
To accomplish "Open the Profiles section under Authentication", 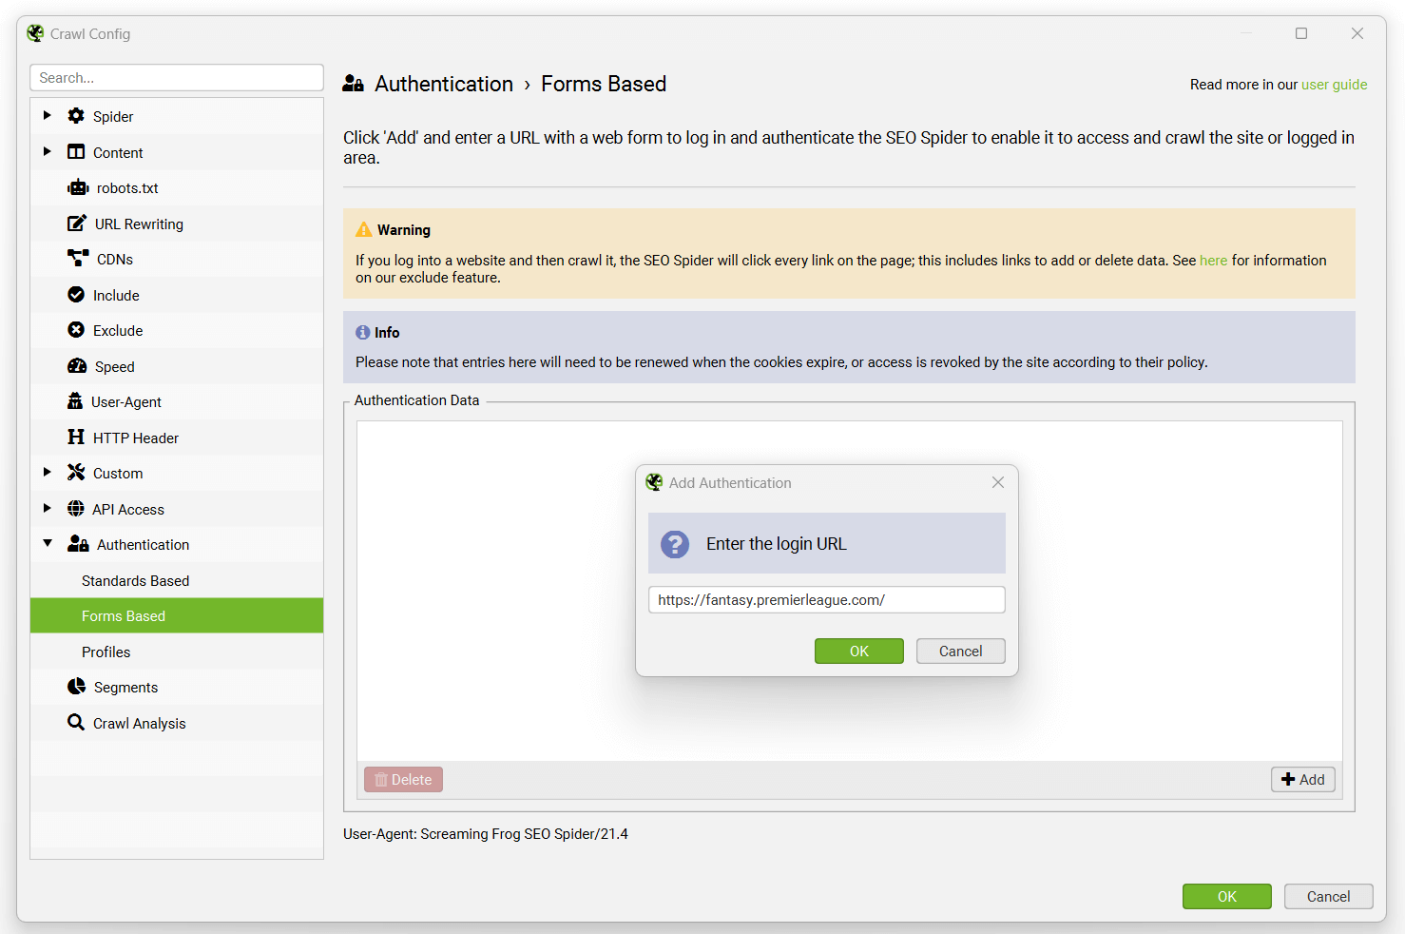I will [106, 652].
